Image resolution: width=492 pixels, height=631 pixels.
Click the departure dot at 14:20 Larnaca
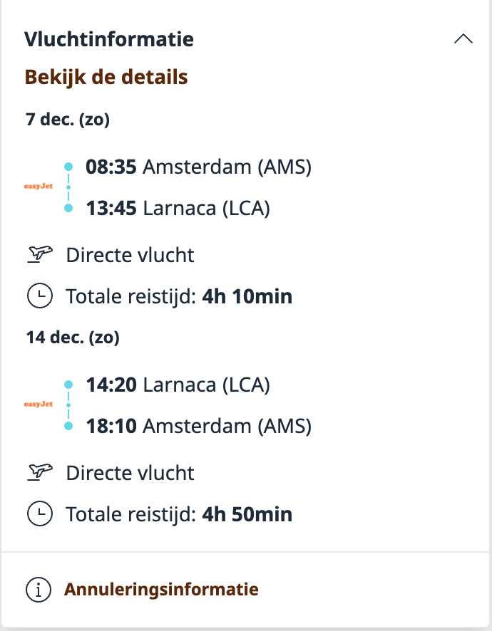click(68, 383)
